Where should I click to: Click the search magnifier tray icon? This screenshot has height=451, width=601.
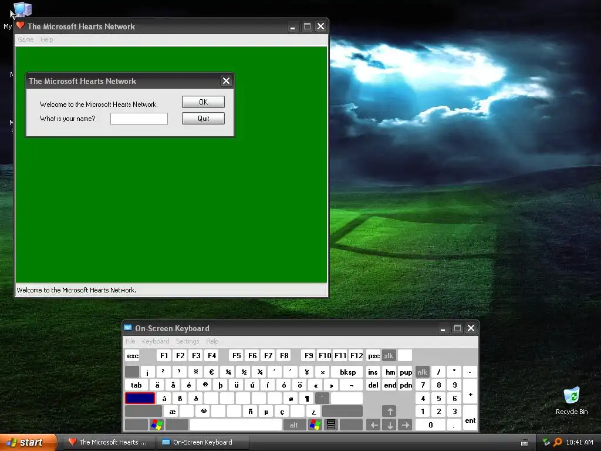(558, 442)
